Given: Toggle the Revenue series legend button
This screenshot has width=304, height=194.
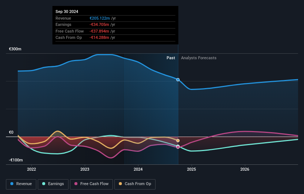Looking at the screenshot, I should 21,184.
